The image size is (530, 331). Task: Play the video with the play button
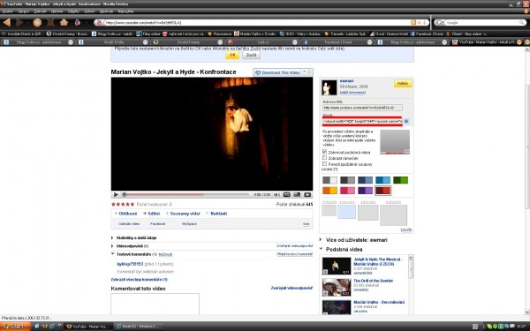pos(116,194)
